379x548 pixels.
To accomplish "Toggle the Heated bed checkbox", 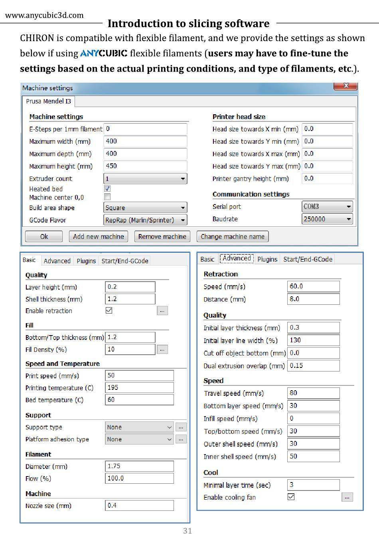I will click(107, 189).
